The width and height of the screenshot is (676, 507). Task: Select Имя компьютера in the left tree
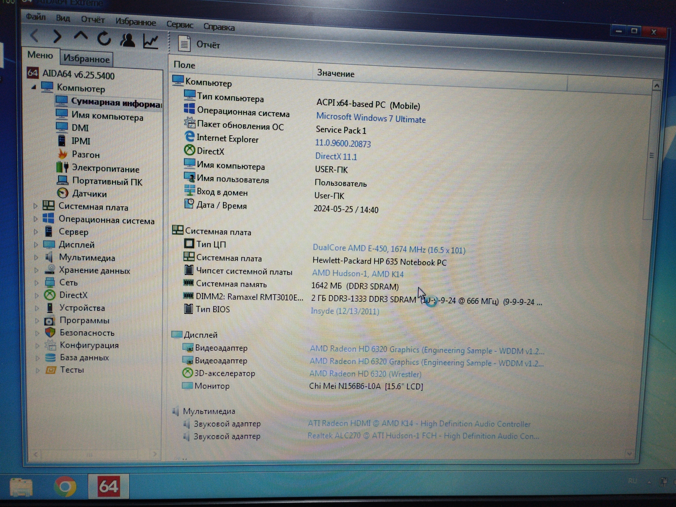click(107, 116)
